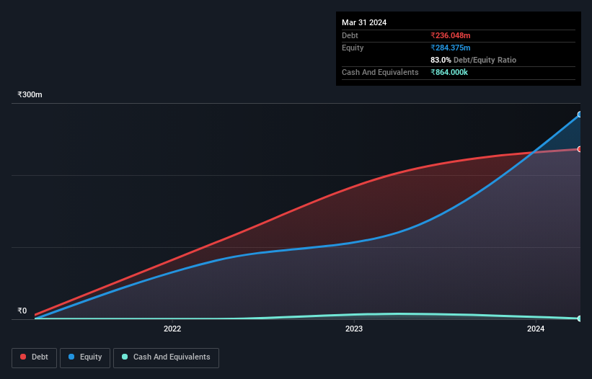The height and width of the screenshot is (379, 592).
Task: Select the Equity endpoint marker on chart
Action: 580,115
